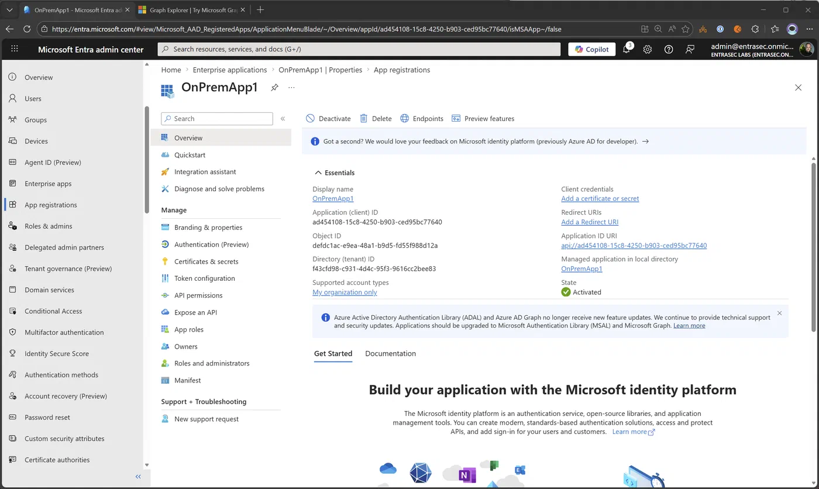Open the admin account profile avatar
This screenshot has height=489, width=819.
pos(806,50)
